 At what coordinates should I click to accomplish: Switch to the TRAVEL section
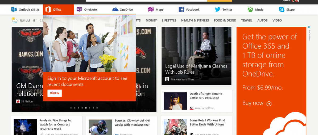click(x=247, y=20)
